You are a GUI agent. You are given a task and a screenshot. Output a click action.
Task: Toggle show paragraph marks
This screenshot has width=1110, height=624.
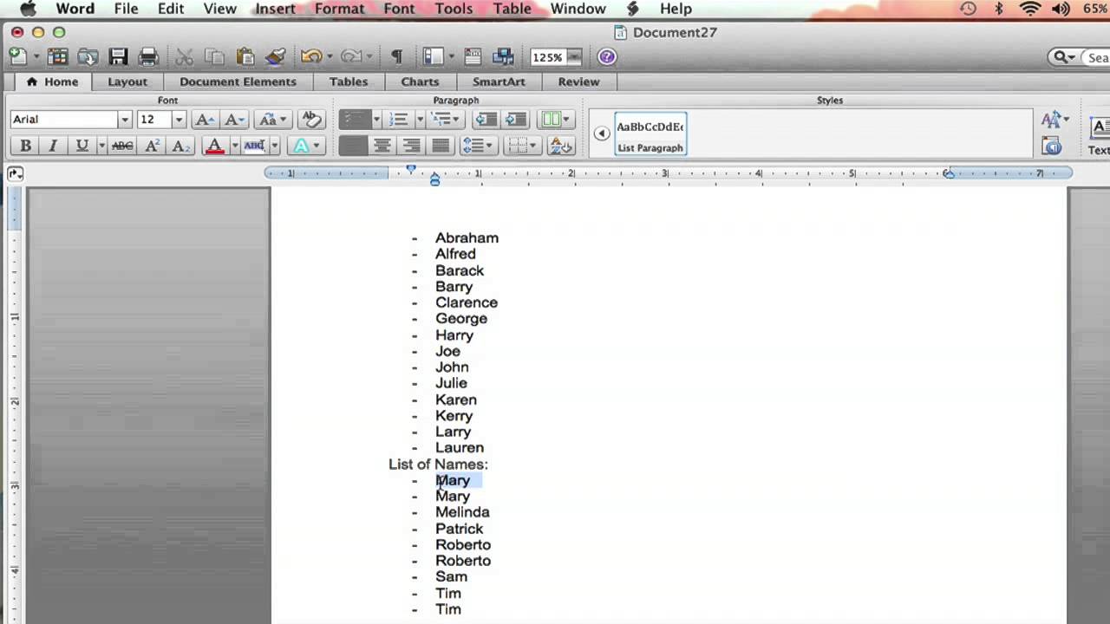click(396, 57)
